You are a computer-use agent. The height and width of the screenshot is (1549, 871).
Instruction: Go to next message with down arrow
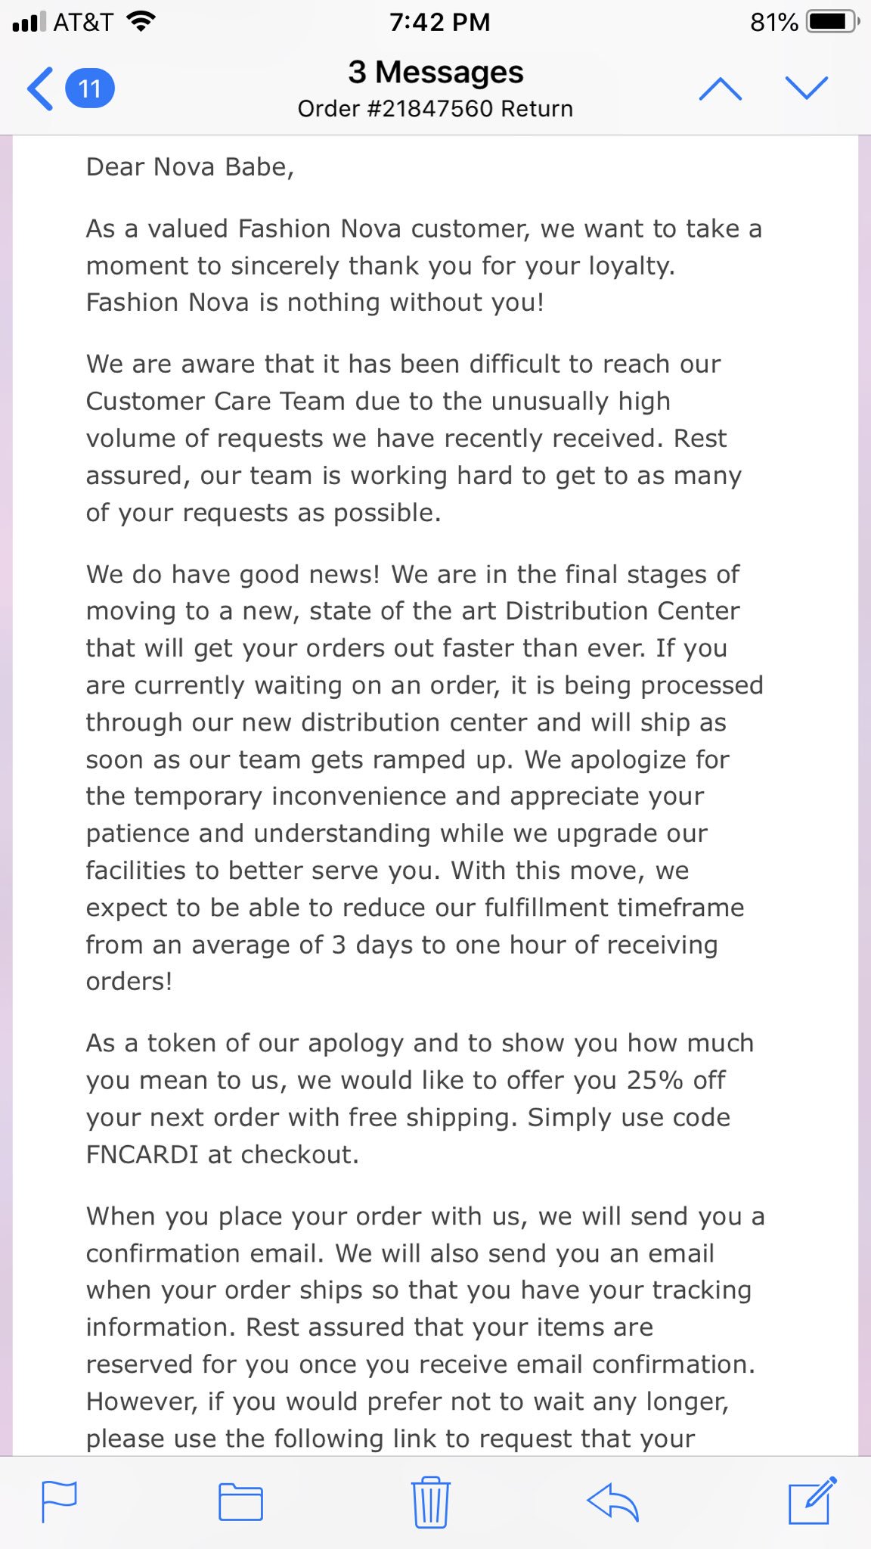807,88
